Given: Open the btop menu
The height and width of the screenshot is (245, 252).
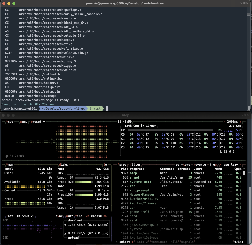Looking at the screenshot, I should pos(24,122).
